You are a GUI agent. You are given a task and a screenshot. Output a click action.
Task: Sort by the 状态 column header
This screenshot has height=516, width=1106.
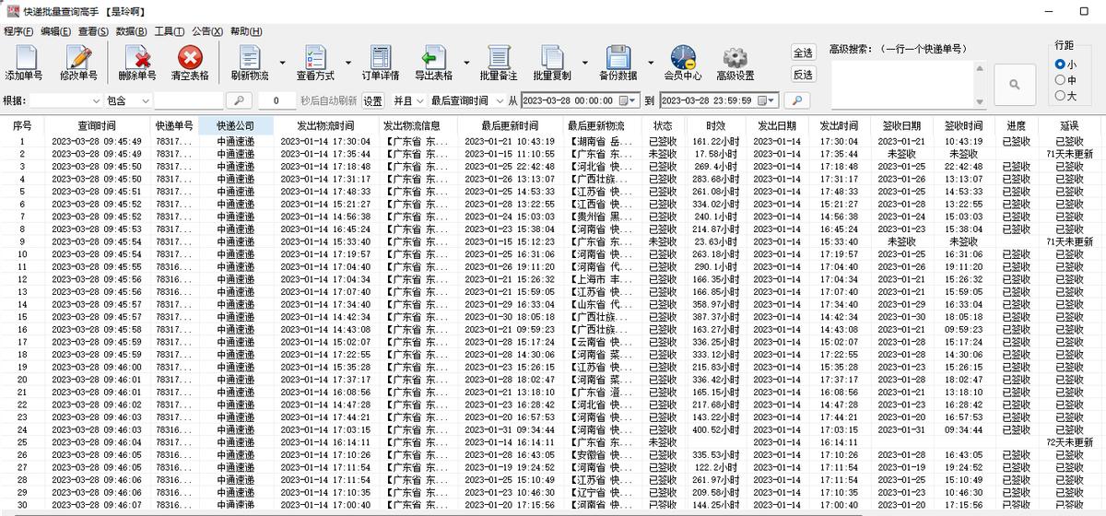pyautogui.click(x=663, y=125)
